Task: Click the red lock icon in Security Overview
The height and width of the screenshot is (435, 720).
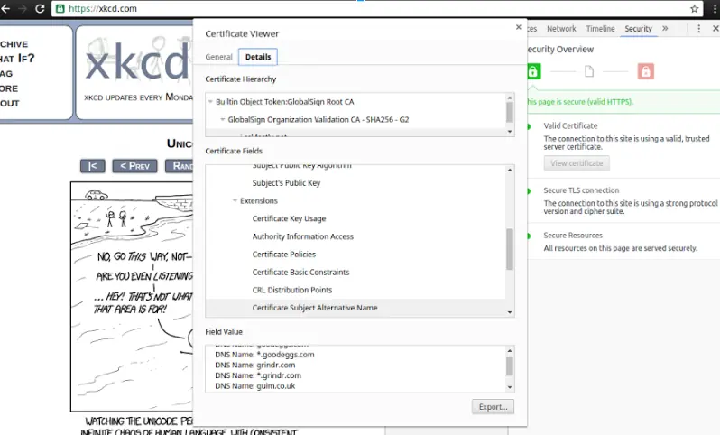Action: (646, 71)
